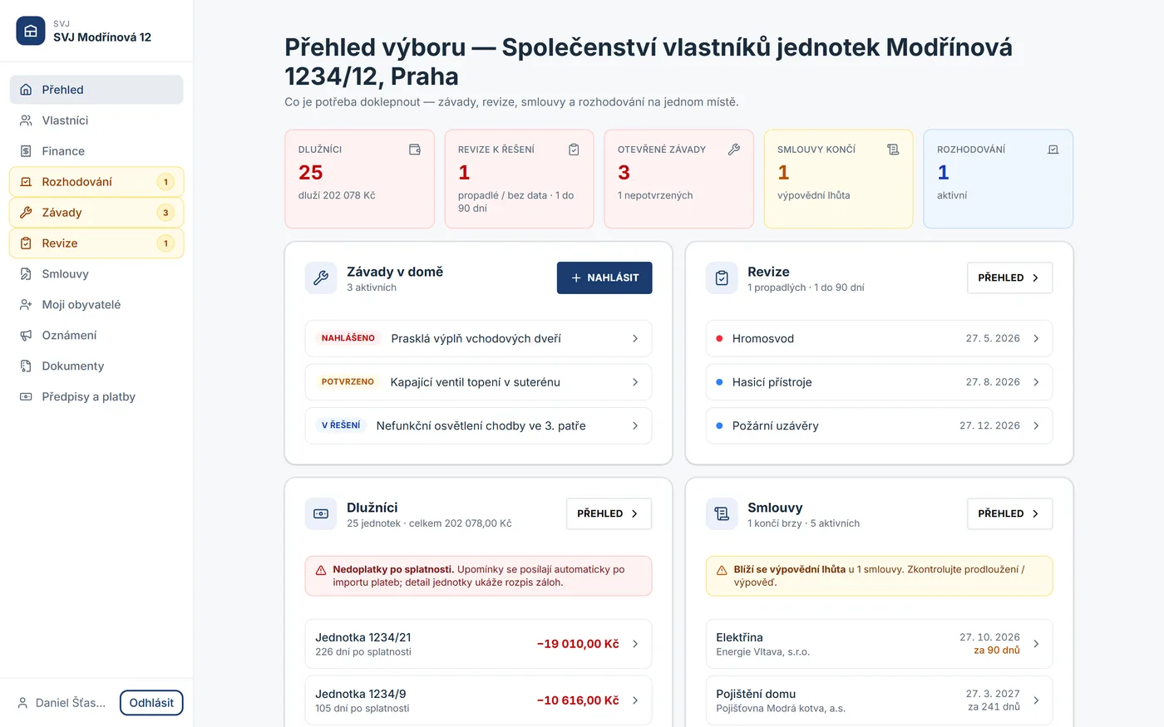
Task: Open the Jednotka 1234/21 debtor row
Action: [478, 644]
